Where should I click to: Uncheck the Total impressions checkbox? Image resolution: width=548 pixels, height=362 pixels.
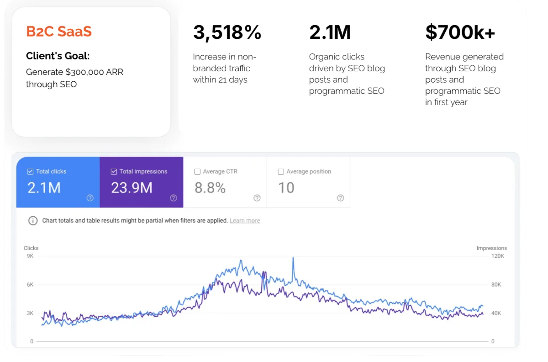[x=114, y=172]
